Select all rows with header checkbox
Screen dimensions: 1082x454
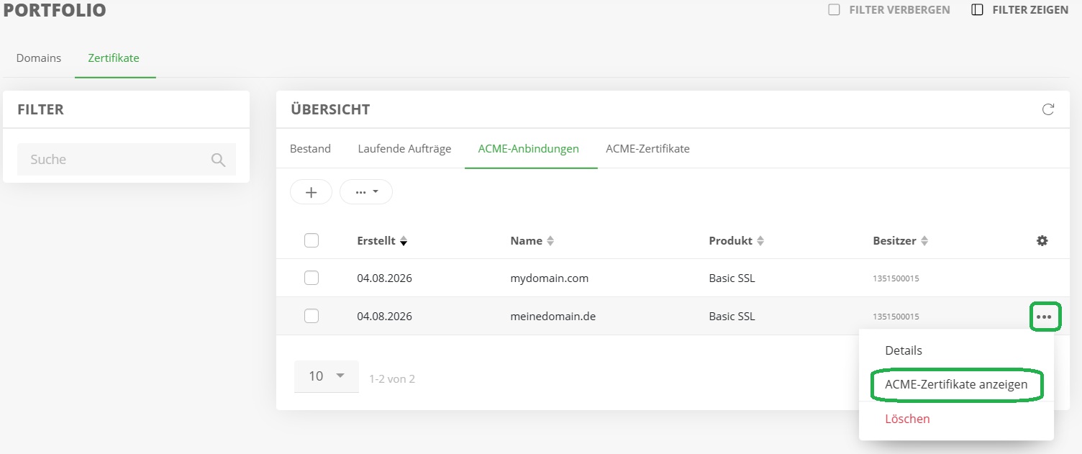pyautogui.click(x=312, y=240)
